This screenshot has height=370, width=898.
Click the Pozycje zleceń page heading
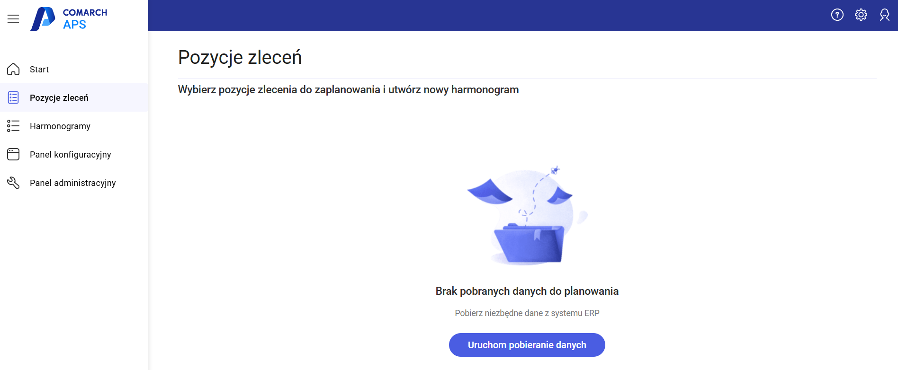tap(240, 57)
